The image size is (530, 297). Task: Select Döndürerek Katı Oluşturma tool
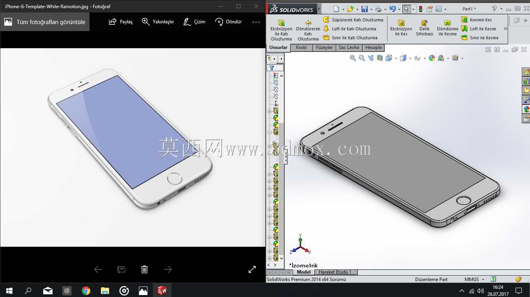pyautogui.click(x=308, y=30)
